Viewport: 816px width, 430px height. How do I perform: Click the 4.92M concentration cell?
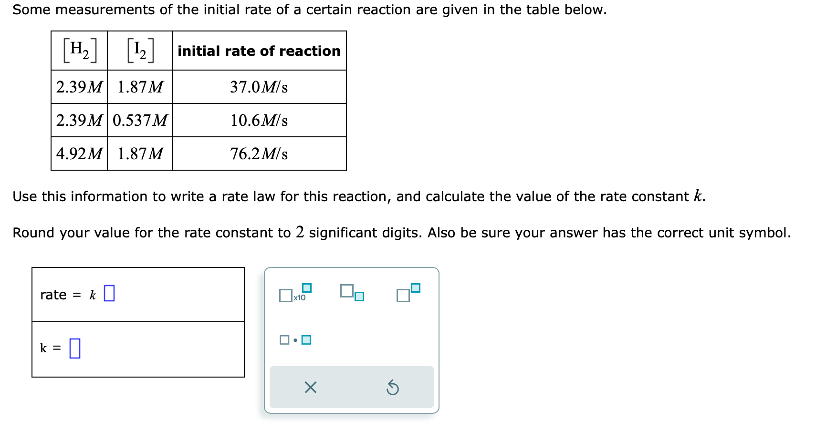coord(79,154)
